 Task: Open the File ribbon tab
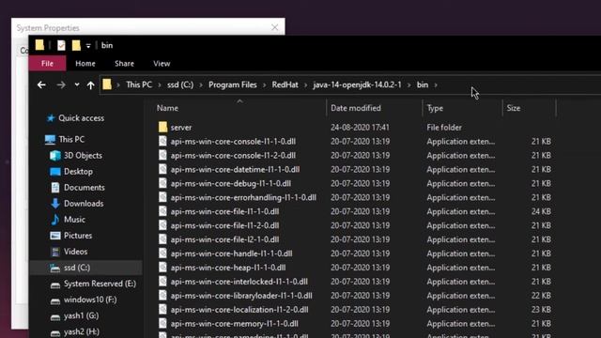(x=47, y=64)
